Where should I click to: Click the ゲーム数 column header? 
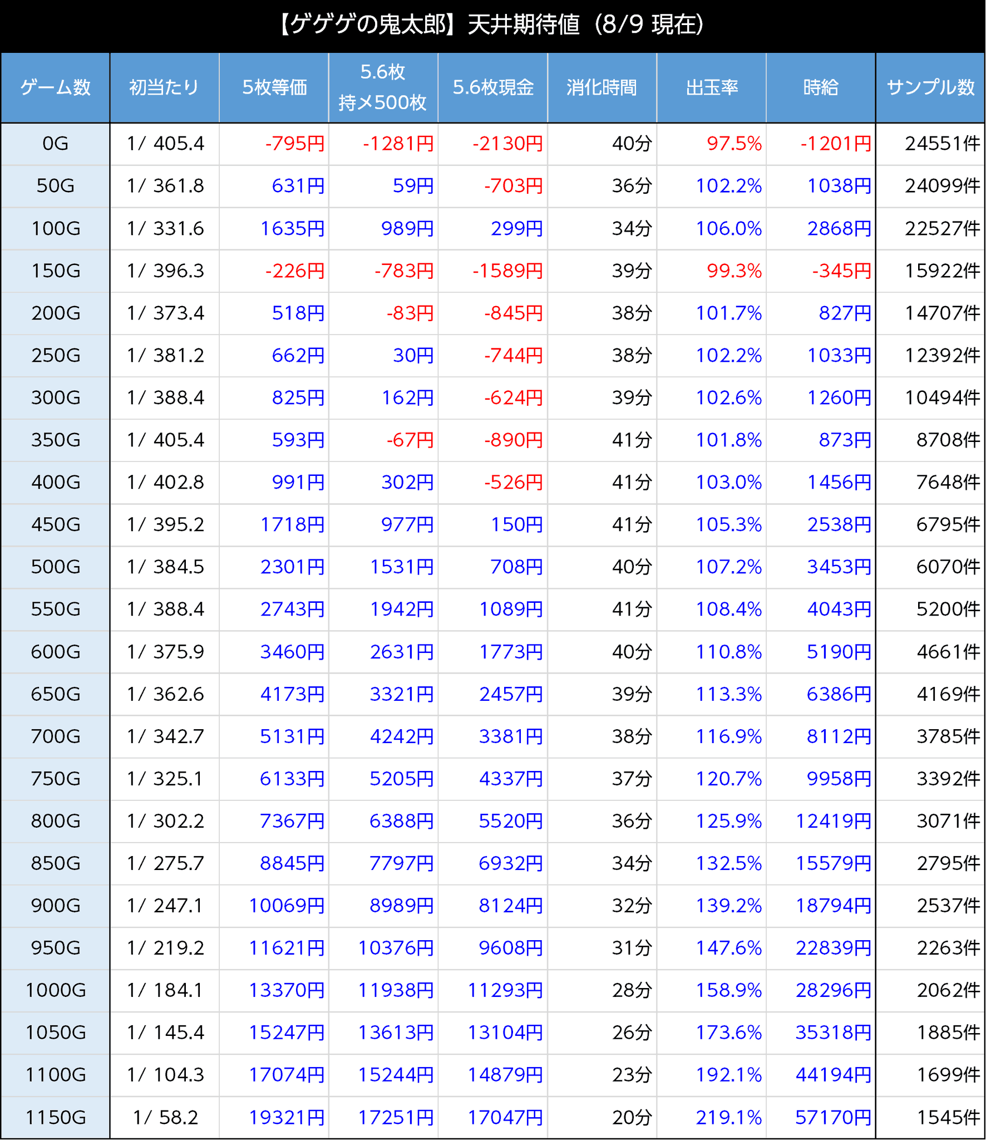pos(55,87)
